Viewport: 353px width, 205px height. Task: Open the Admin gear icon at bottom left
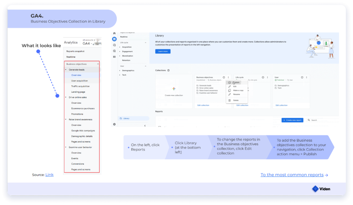click(x=114, y=124)
